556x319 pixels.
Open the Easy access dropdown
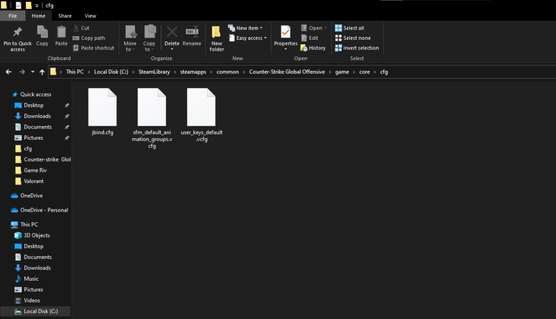click(248, 38)
